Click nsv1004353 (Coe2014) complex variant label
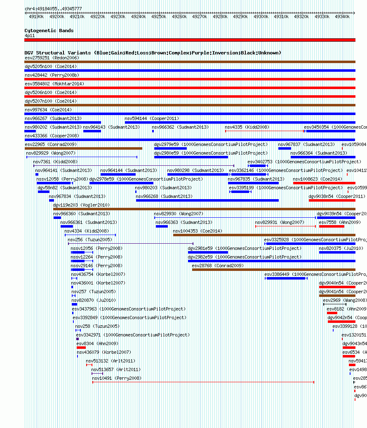This screenshot has height=428, width=367. [198, 231]
